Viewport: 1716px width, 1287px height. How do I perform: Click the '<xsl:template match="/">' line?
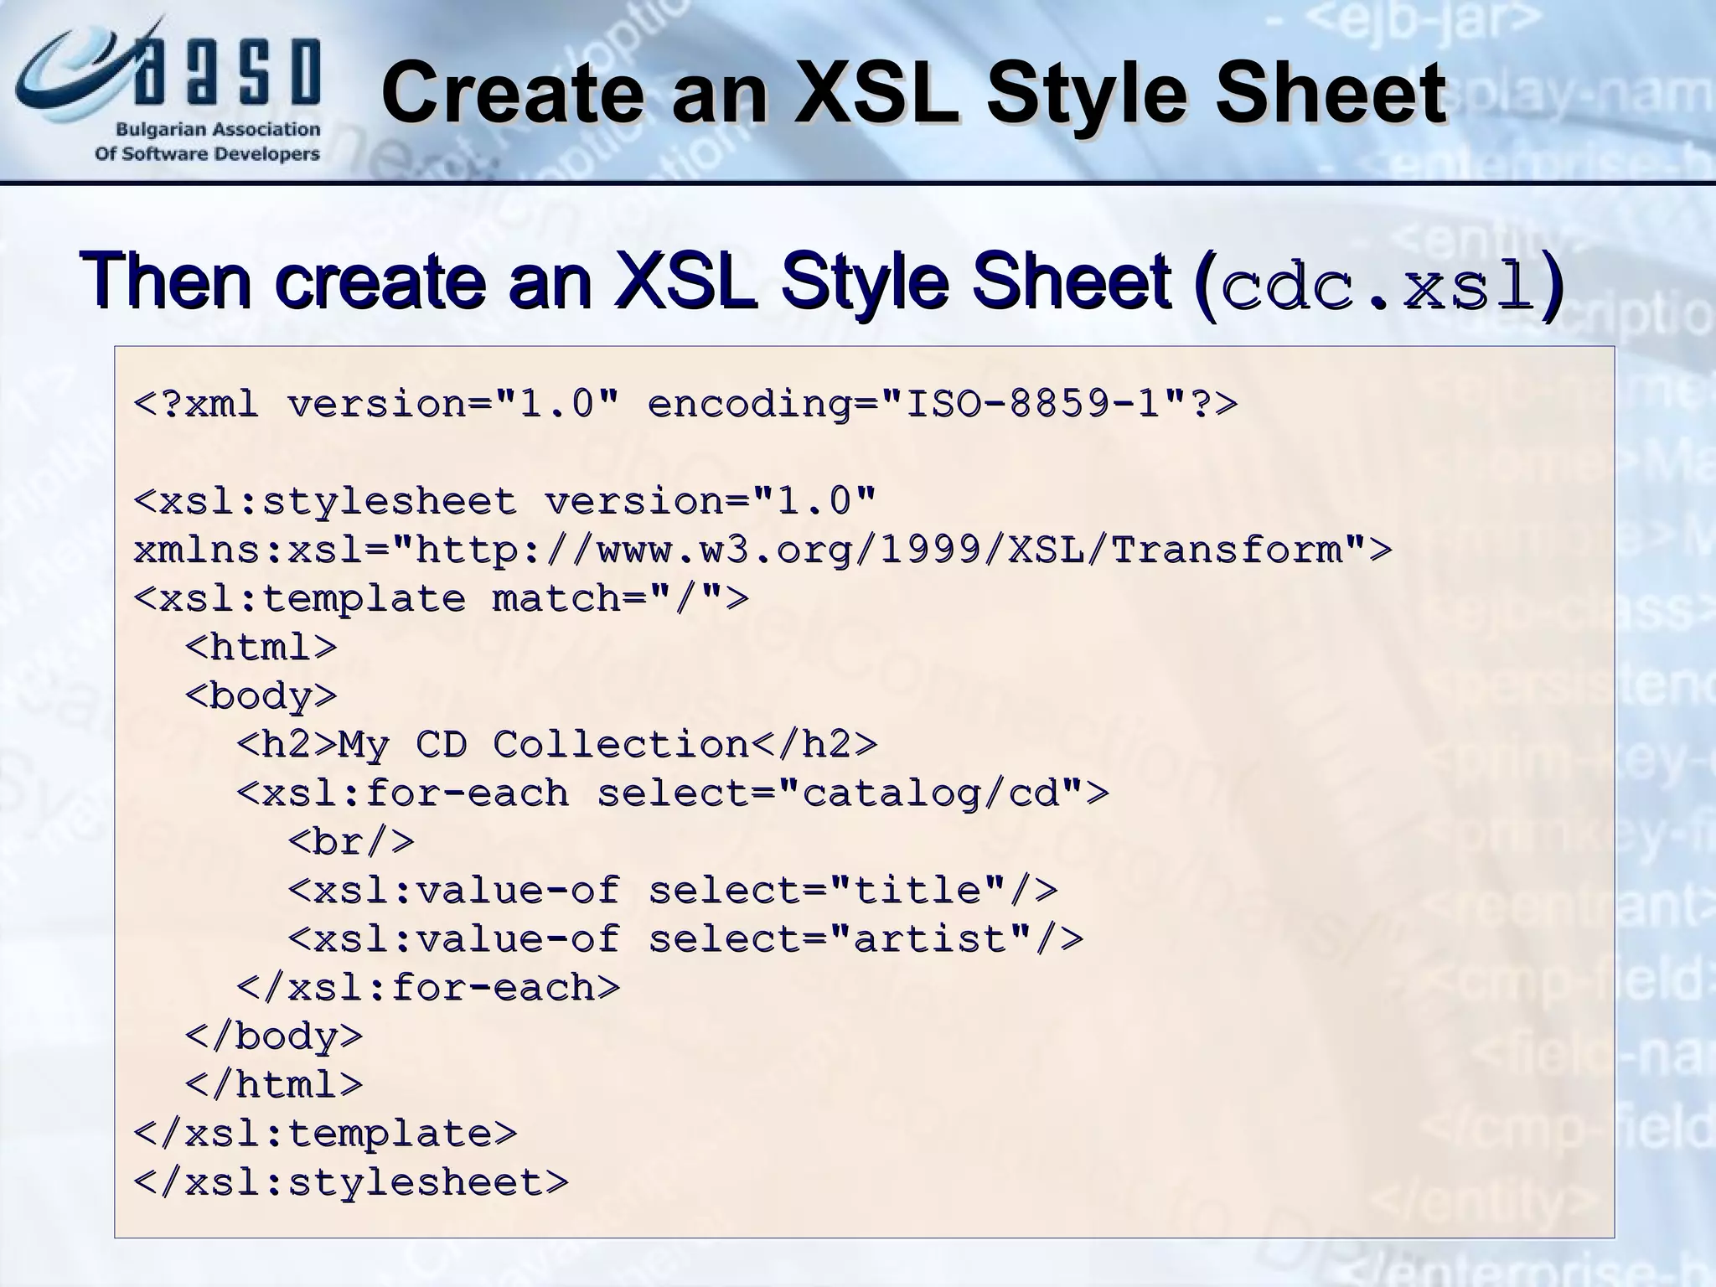(441, 599)
